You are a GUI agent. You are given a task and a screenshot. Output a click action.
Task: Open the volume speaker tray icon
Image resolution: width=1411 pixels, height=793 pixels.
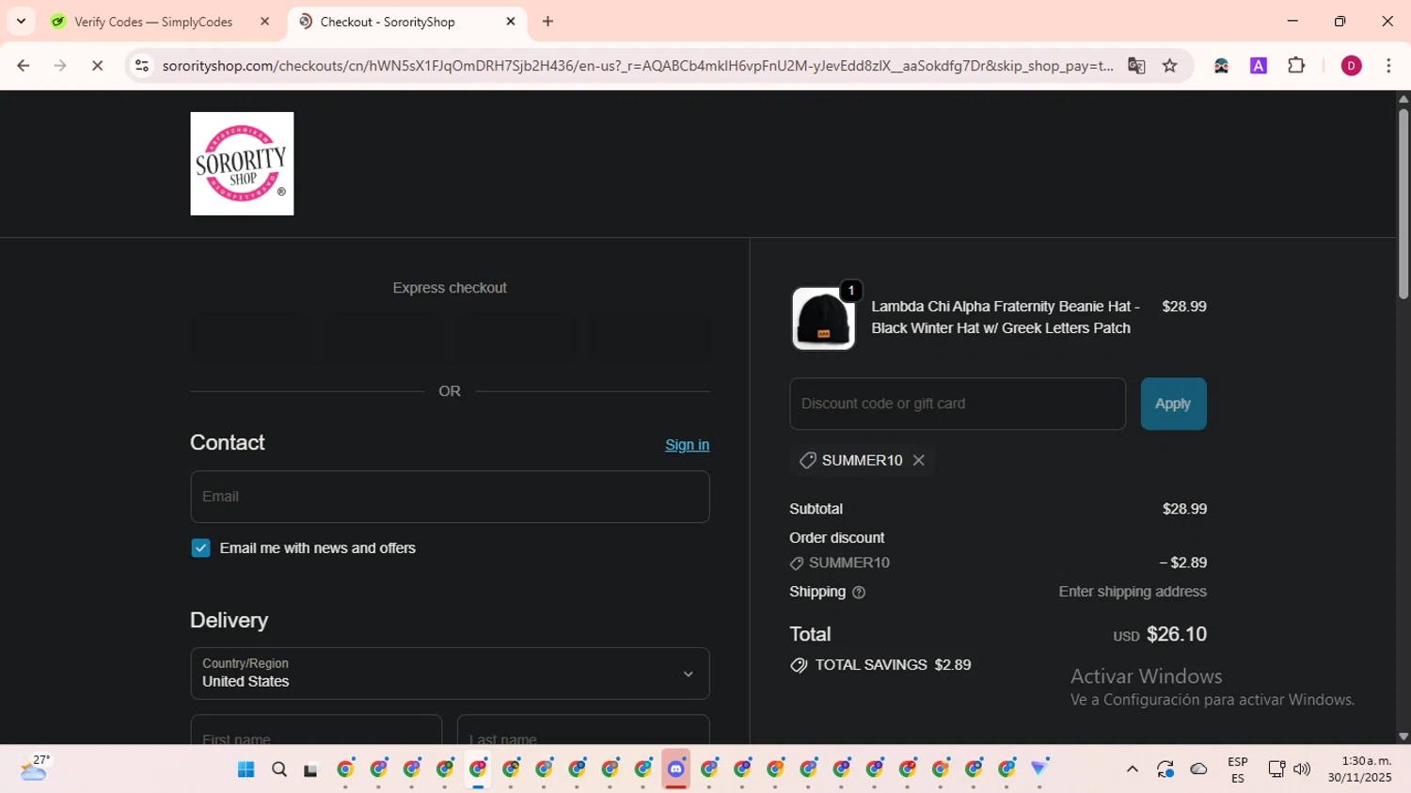tap(1302, 769)
